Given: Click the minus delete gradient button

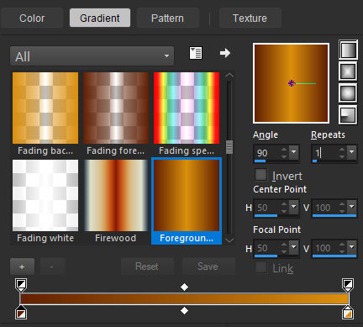Looking at the screenshot, I should point(52,266).
